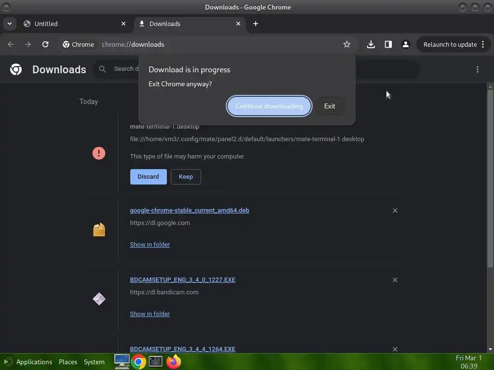The width and height of the screenshot is (494, 370).
Task: Click the search magnifier icon
Action: tap(102, 69)
